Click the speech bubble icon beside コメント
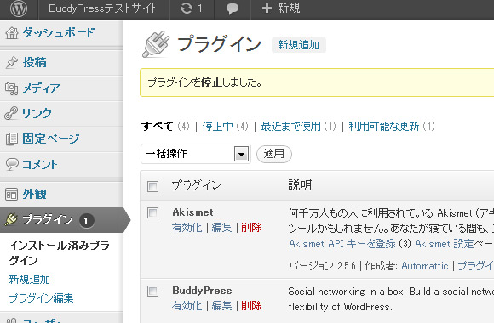 (x=12, y=164)
